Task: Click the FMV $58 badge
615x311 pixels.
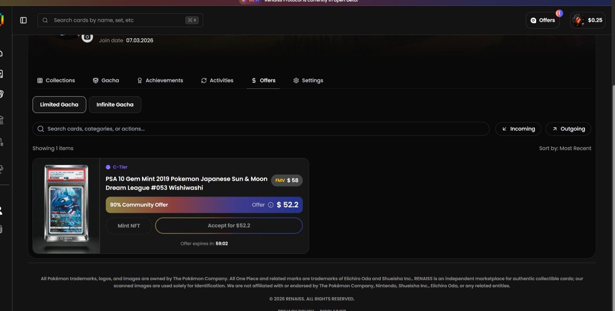Action: pos(287,180)
